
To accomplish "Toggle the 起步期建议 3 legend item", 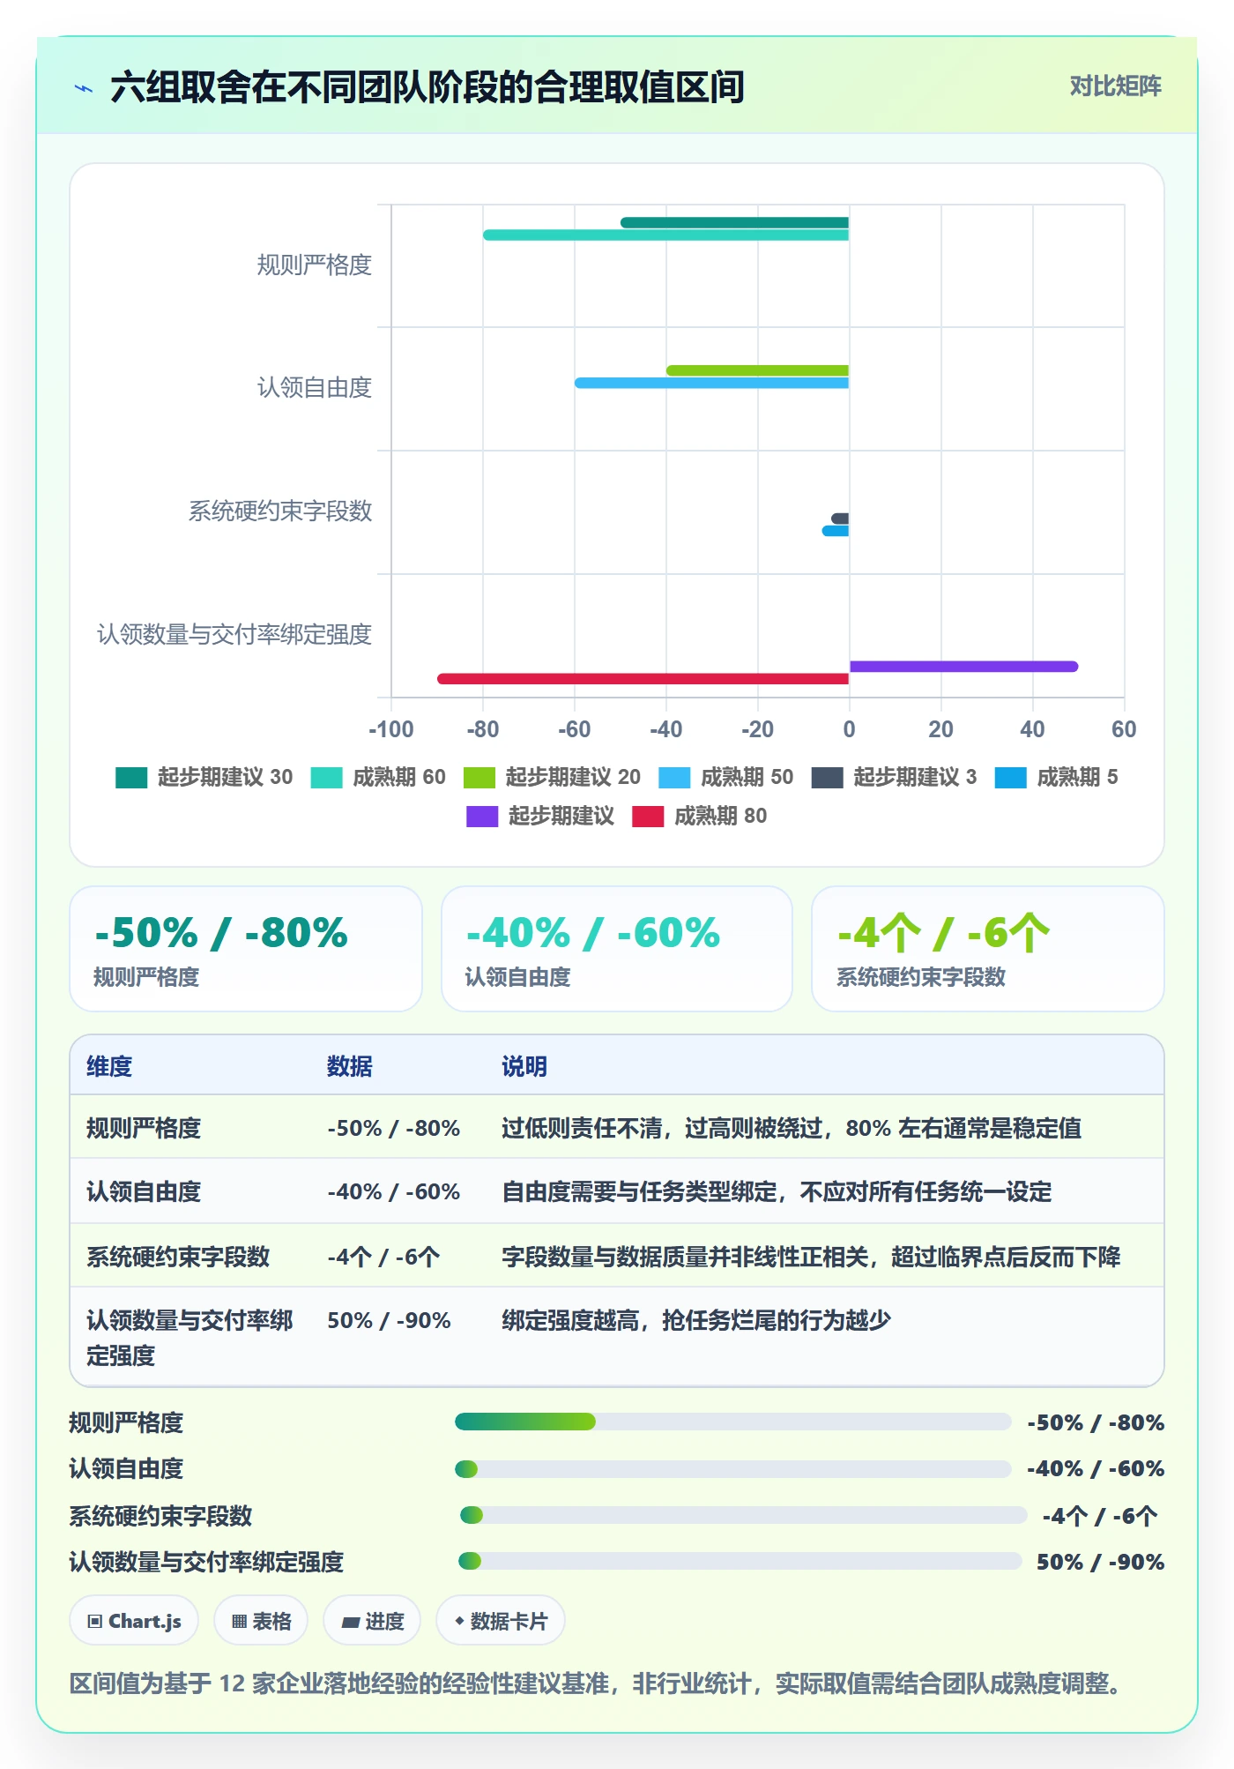I will 895,777.
